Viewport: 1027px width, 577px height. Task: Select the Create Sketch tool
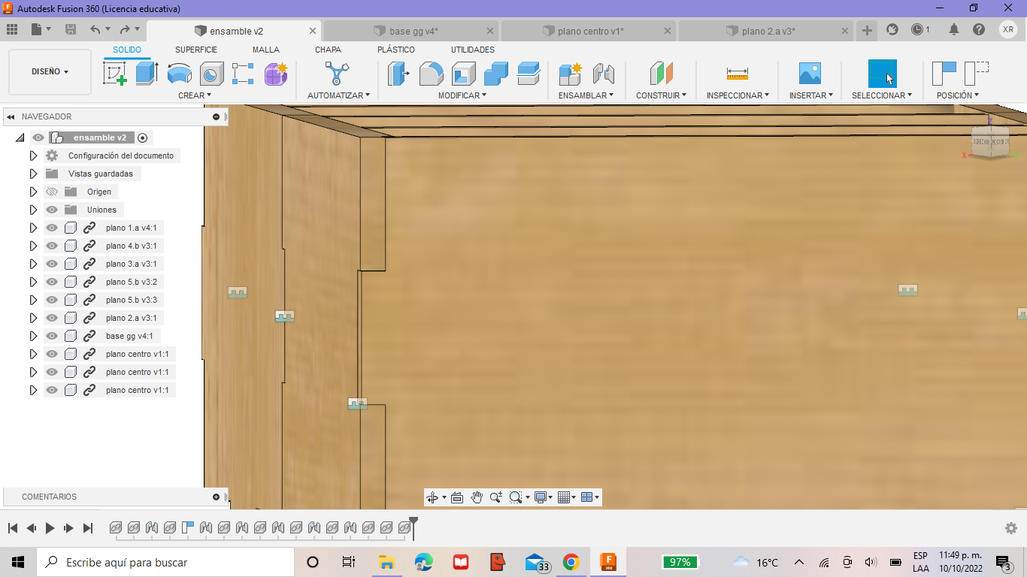114,74
